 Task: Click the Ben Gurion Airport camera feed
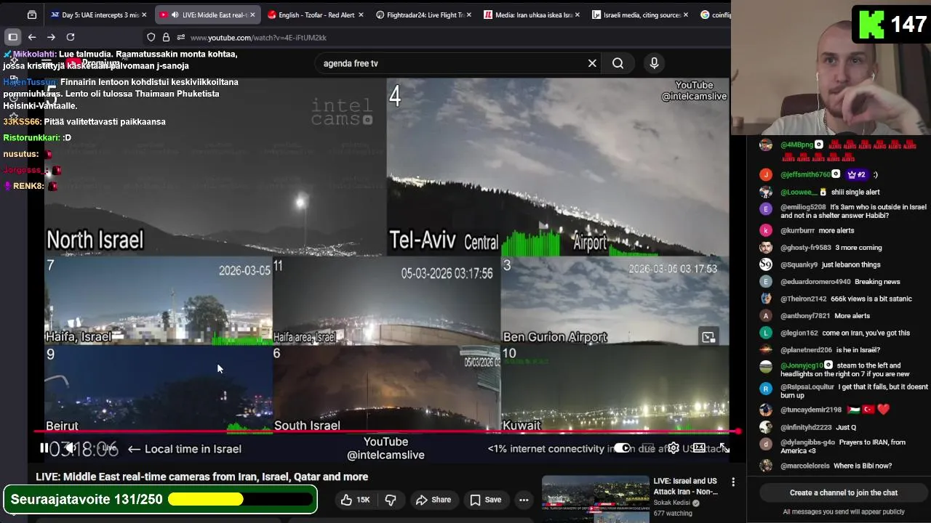[615, 301]
